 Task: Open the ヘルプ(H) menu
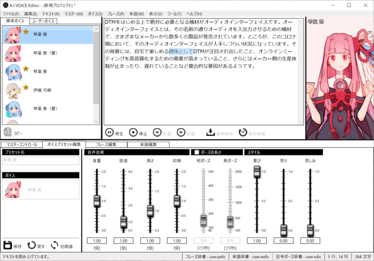tap(194, 14)
